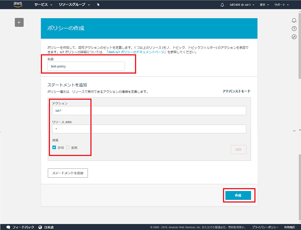Click the フィードバック speech bubble icon
The image size is (301, 230).
(x=8, y=227)
